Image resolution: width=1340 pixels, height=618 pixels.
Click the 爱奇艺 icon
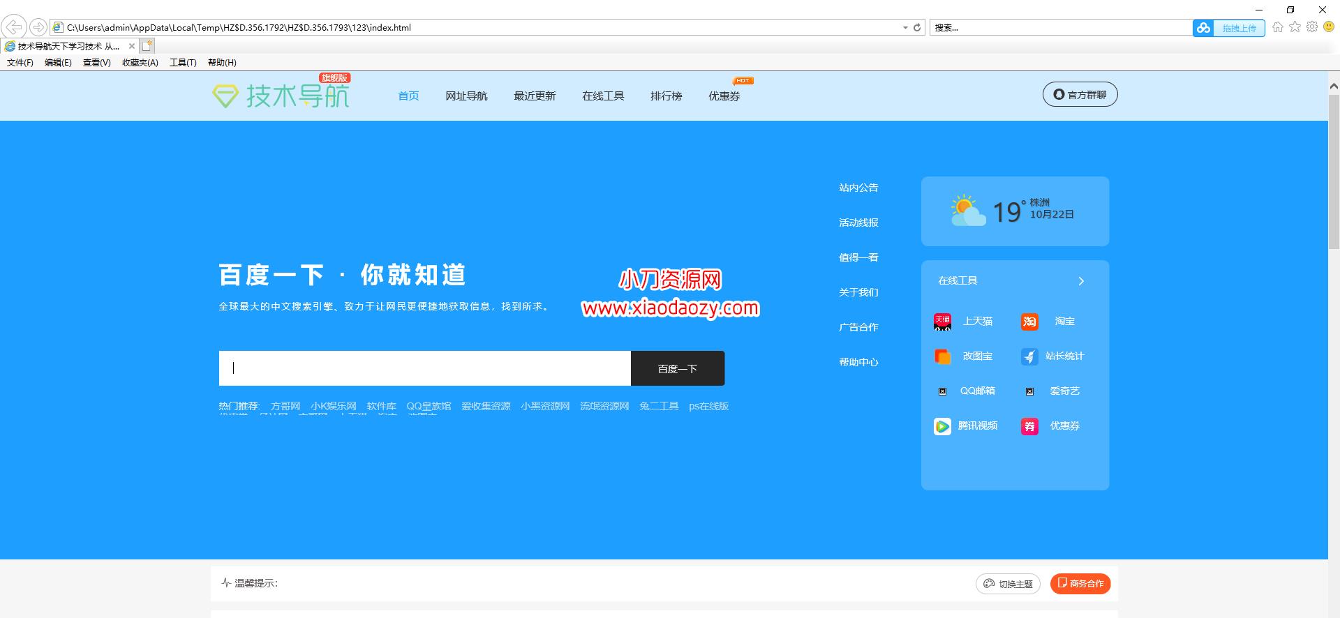[x=1029, y=391]
